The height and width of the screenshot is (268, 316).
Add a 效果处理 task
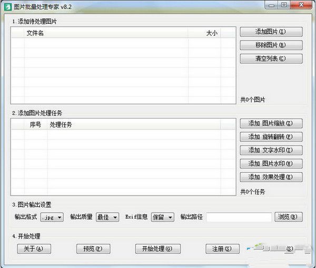271,177
